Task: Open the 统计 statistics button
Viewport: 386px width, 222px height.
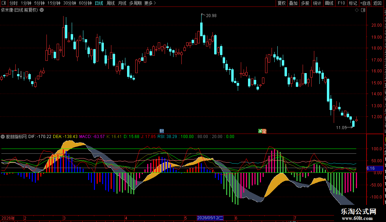Action: click(x=317, y=3)
